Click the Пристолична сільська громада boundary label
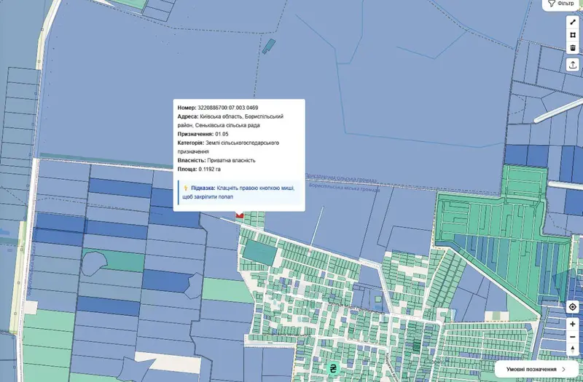The image size is (583, 382). tap(340, 178)
